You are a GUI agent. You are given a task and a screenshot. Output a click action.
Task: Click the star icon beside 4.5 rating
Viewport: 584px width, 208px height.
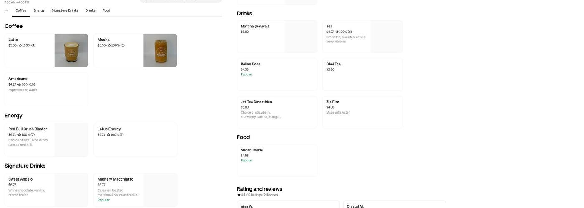pos(239,195)
